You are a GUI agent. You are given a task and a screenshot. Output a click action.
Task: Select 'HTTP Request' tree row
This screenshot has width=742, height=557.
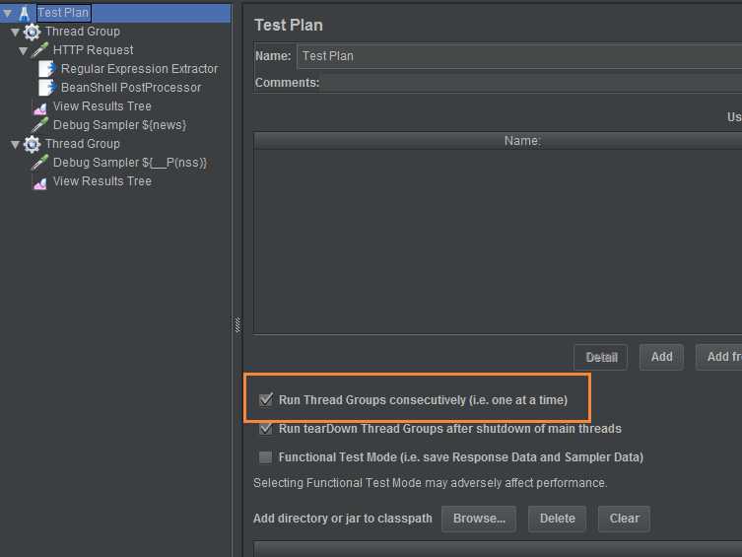pos(94,50)
